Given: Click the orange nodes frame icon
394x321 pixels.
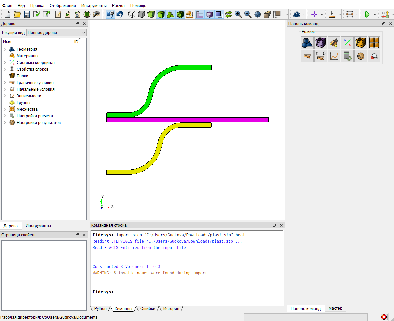Looking at the screenshot, I should point(350,14).
